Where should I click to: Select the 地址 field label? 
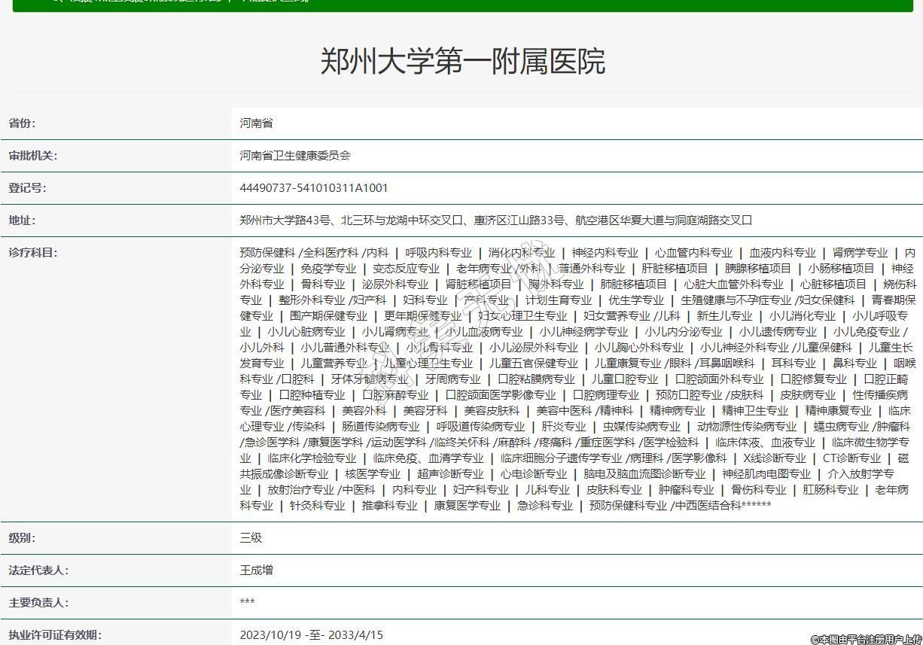(x=22, y=221)
